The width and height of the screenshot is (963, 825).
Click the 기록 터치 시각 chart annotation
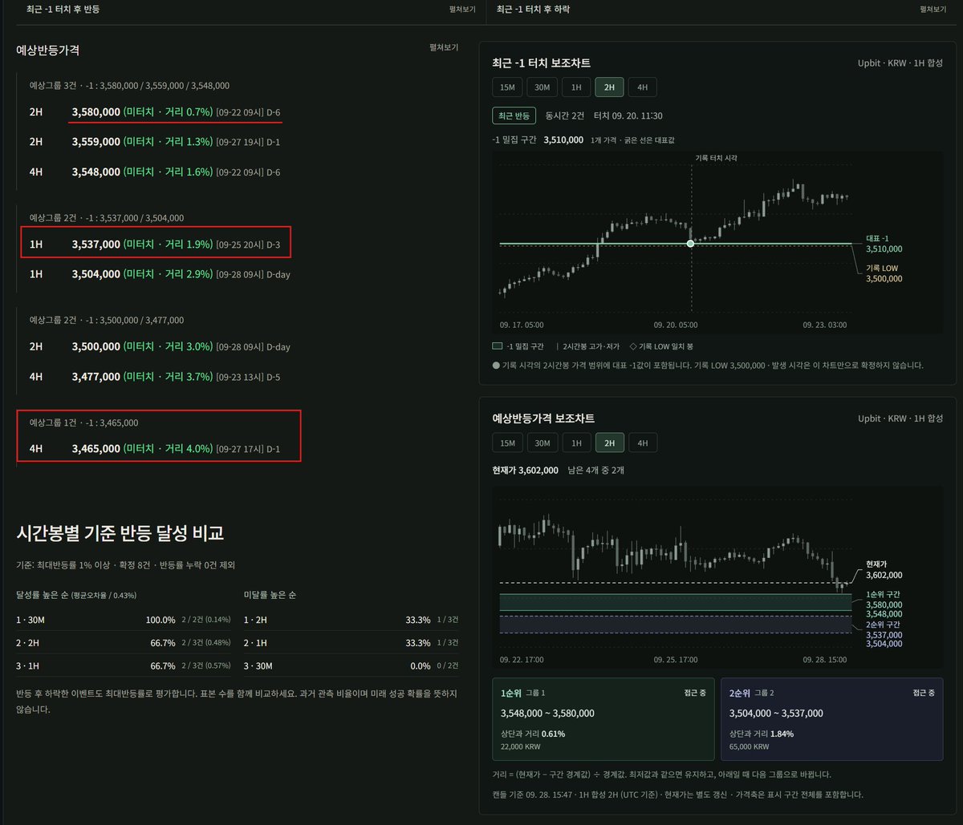[716, 158]
